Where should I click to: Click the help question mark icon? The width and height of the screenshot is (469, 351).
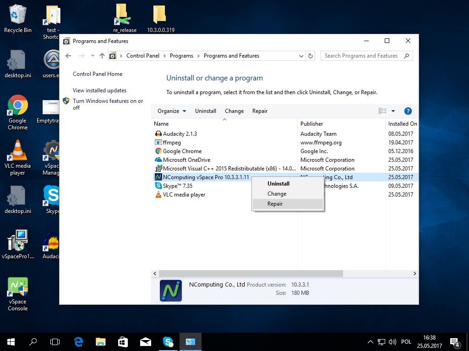pyautogui.click(x=408, y=111)
